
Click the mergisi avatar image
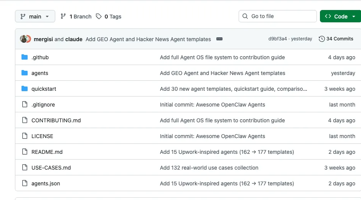(x=24, y=39)
